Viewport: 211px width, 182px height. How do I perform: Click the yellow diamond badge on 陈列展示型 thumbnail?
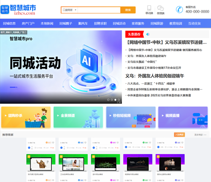[29, 157]
